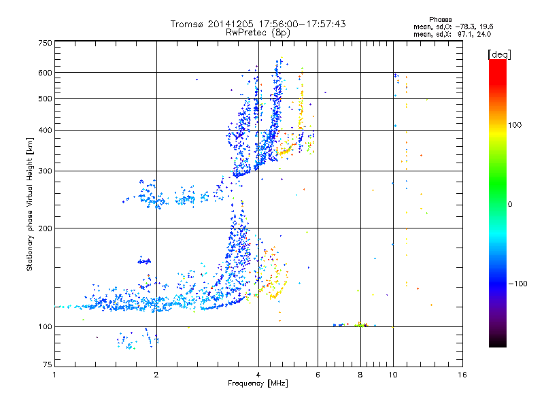
Task: Click the y-axis tick label '100'
Action: [46, 327]
